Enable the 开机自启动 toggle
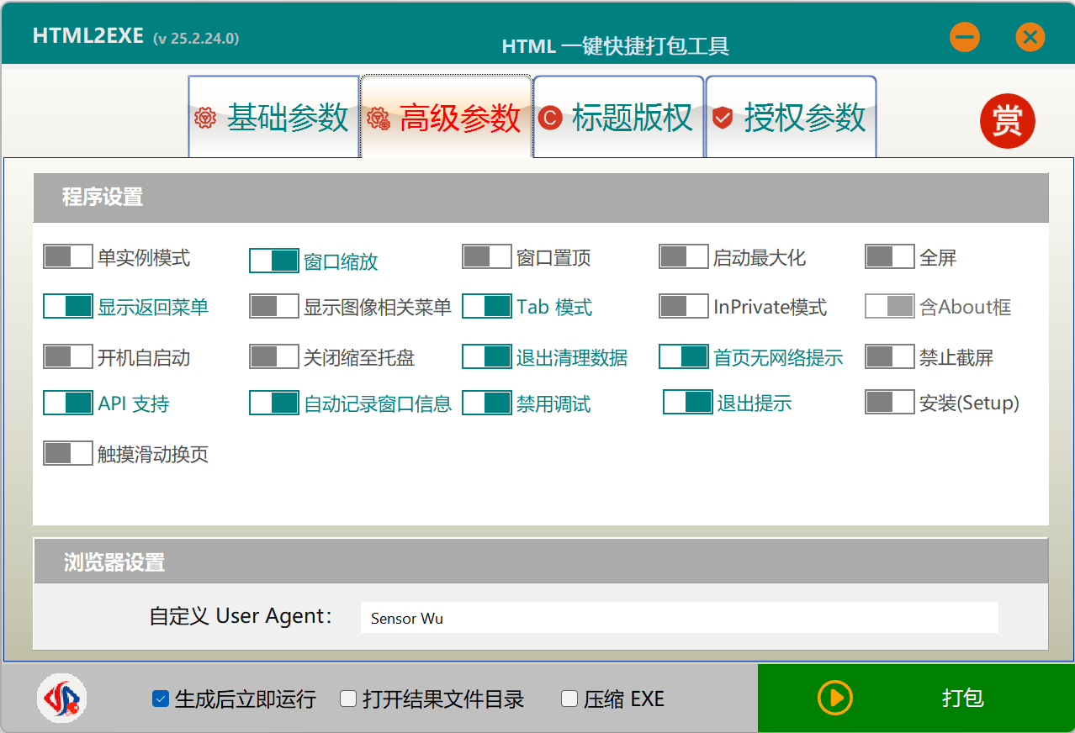The image size is (1075, 733). tap(67, 356)
